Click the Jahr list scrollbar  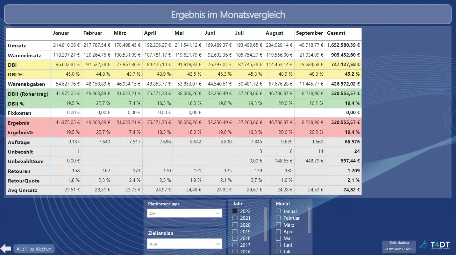[266, 224]
